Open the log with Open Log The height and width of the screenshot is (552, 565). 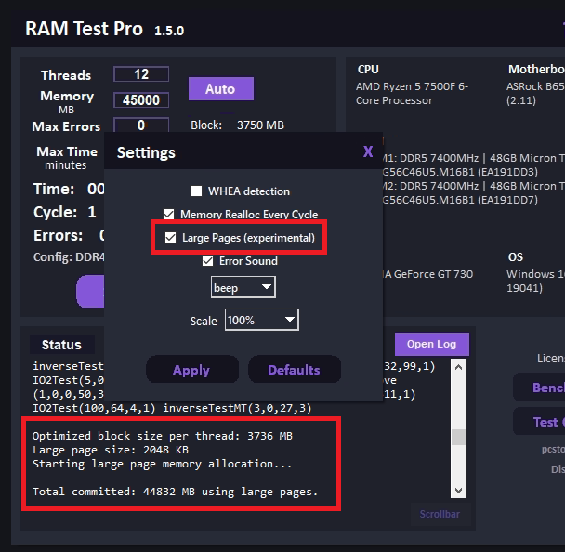click(432, 344)
